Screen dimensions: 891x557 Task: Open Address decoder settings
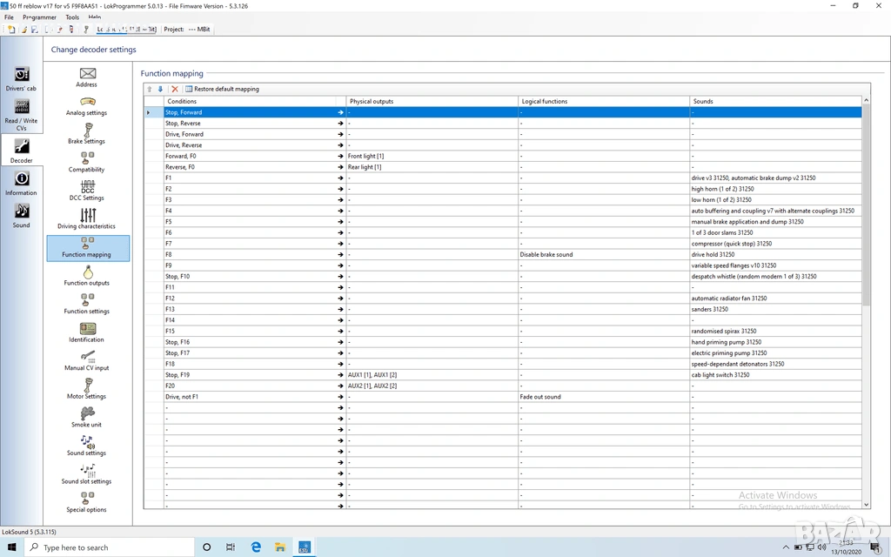87,77
